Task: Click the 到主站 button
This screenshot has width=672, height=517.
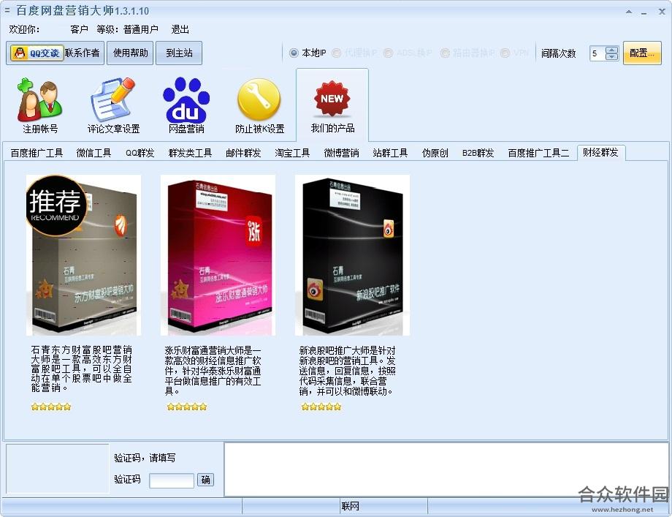Action: click(179, 53)
